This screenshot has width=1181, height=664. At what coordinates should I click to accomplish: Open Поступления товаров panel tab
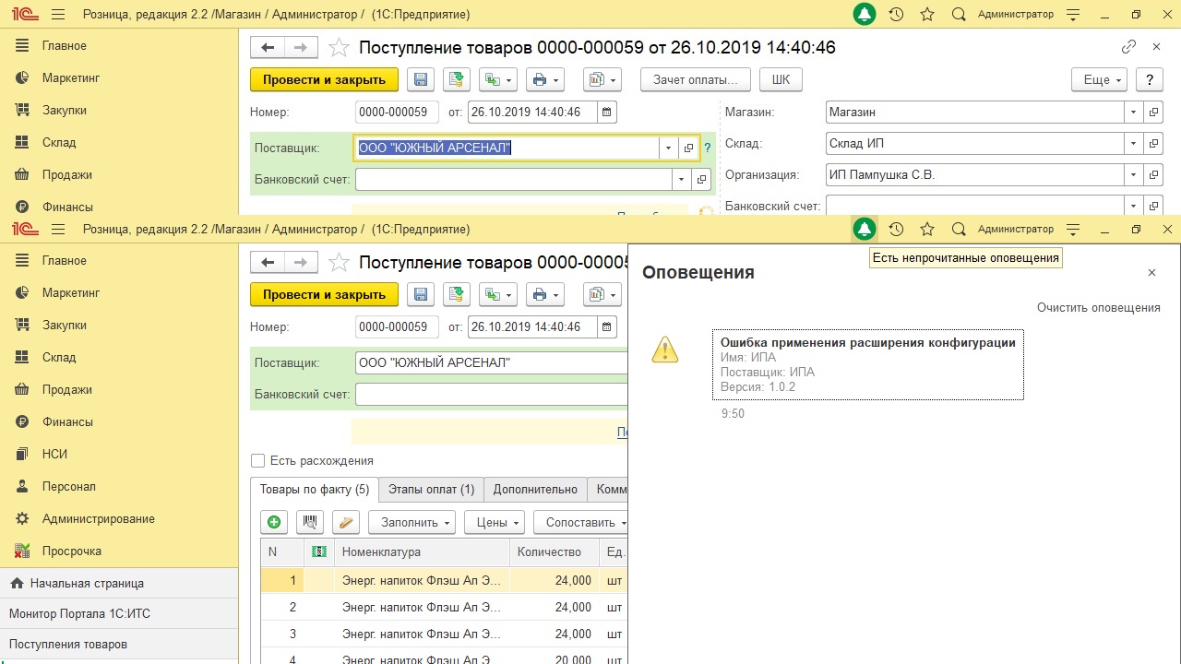pos(119,644)
